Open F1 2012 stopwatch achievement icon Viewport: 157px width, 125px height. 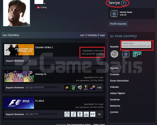[x=67, y=114]
